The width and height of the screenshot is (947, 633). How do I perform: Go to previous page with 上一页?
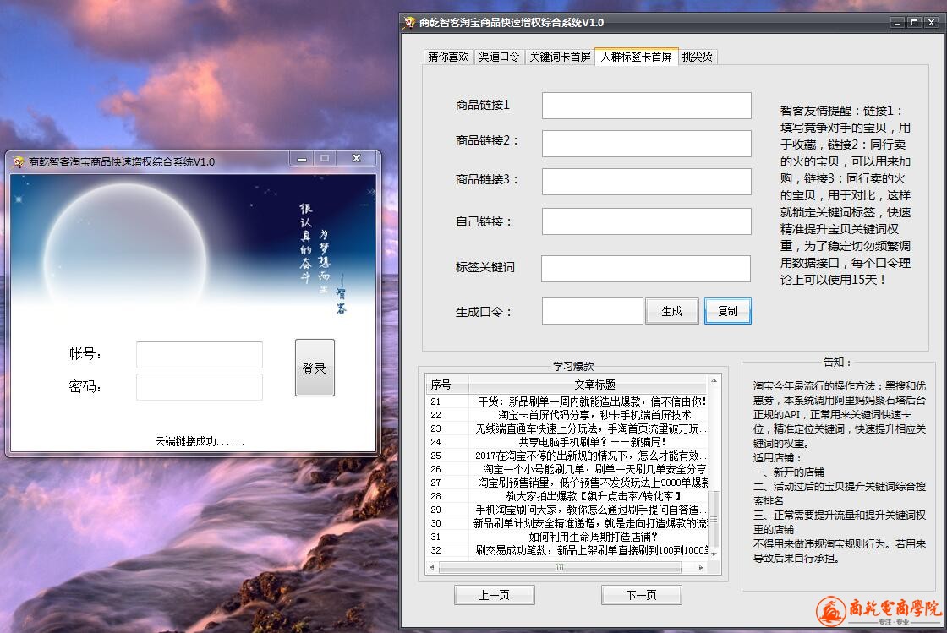494,595
